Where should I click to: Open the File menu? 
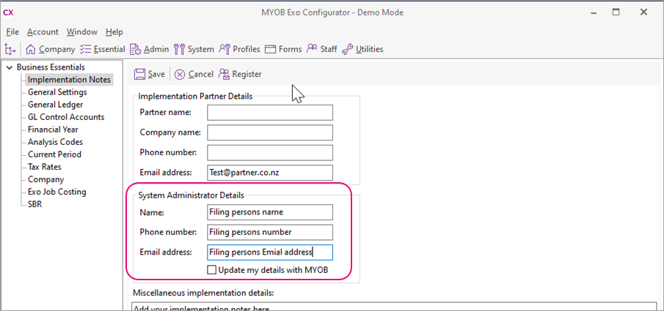[x=12, y=31]
